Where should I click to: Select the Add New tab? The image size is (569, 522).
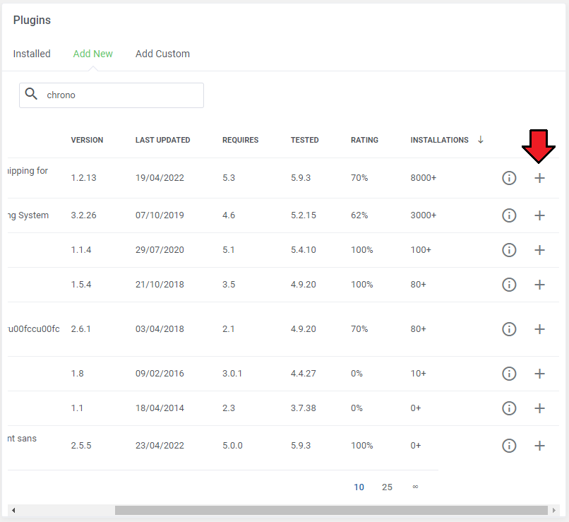(x=93, y=54)
